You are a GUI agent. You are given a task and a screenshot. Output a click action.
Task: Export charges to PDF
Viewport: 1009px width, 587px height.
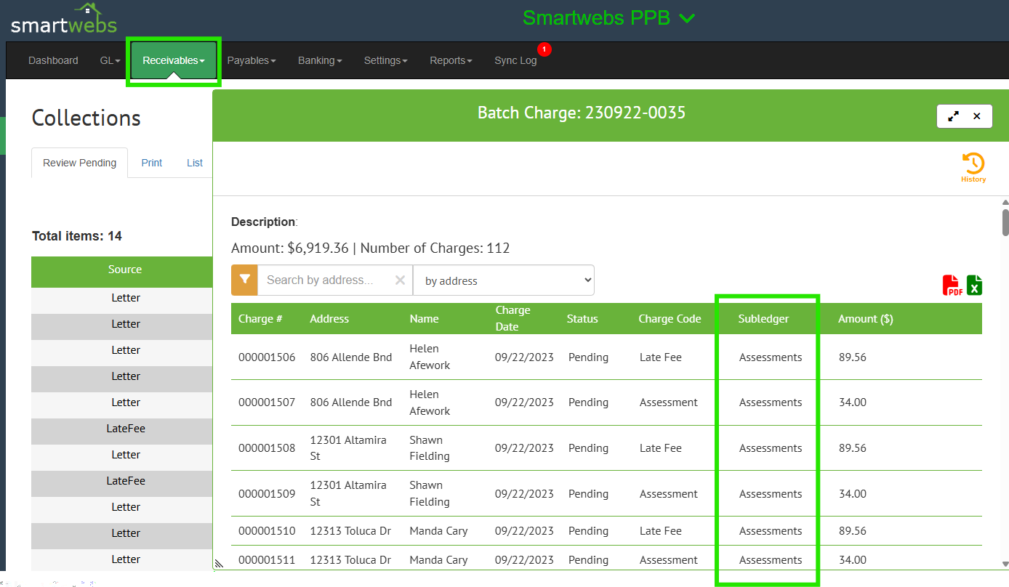tap(952, 285)
